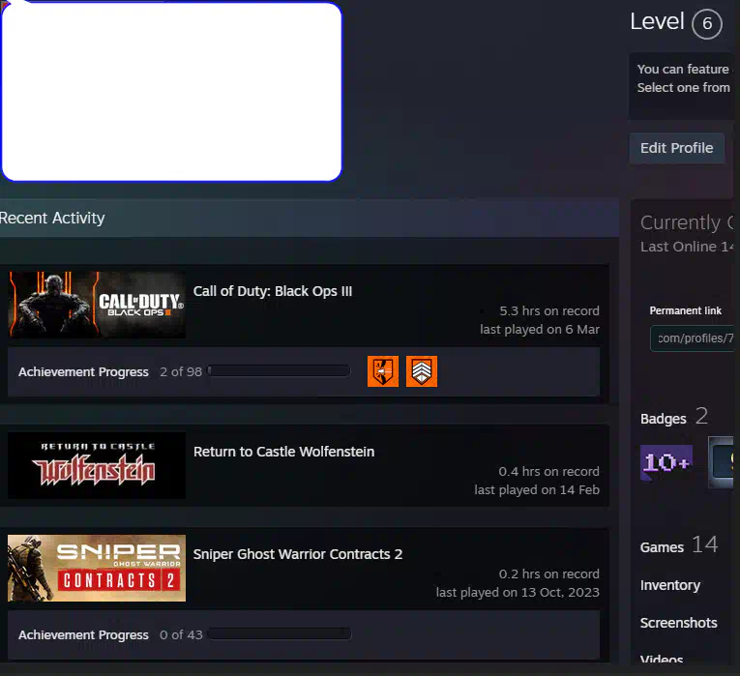The image size is (740, 676).
Task: Open Sniper Ghost Warrior Contracts 2 banner
Action: (97, 568)
